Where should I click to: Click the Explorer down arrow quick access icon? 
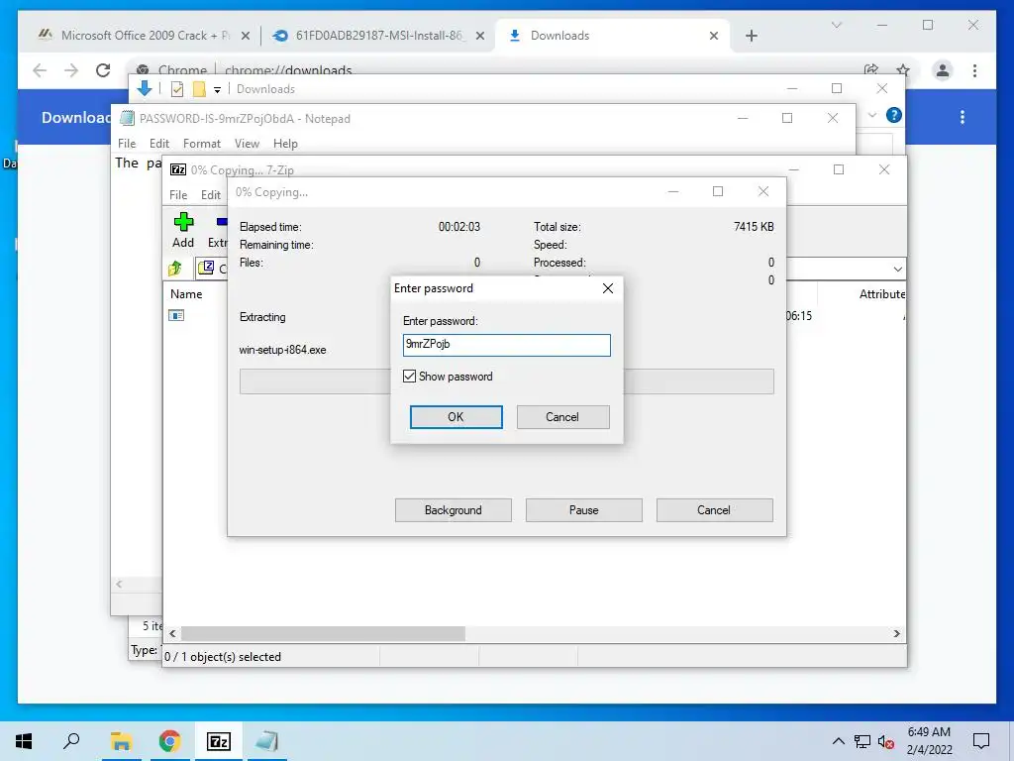pyautogui.click(x=145, y=88)
